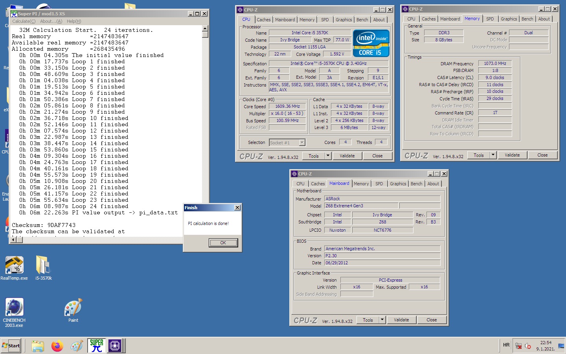Screen dimensions: 566x354
Task: Open the Socket #1 selection dropdown
Action: point(302,142)
